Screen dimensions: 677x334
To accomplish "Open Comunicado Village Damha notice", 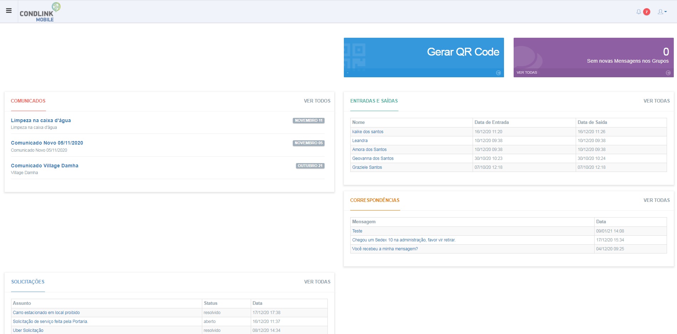I will click(x=45, y=166).
